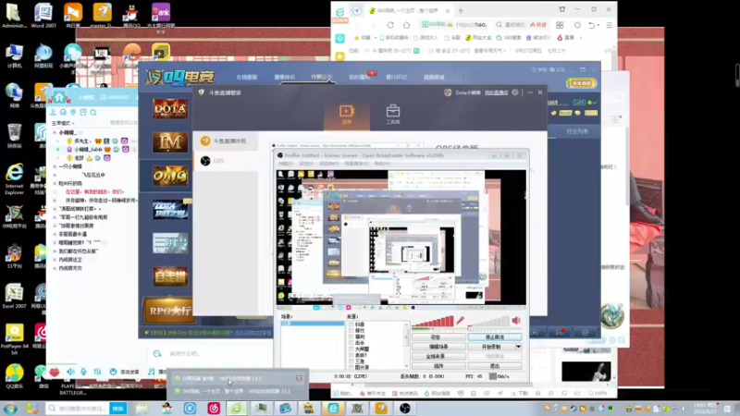
Task: Go to the home page in 360 browser
Action: tap(406, 25)
